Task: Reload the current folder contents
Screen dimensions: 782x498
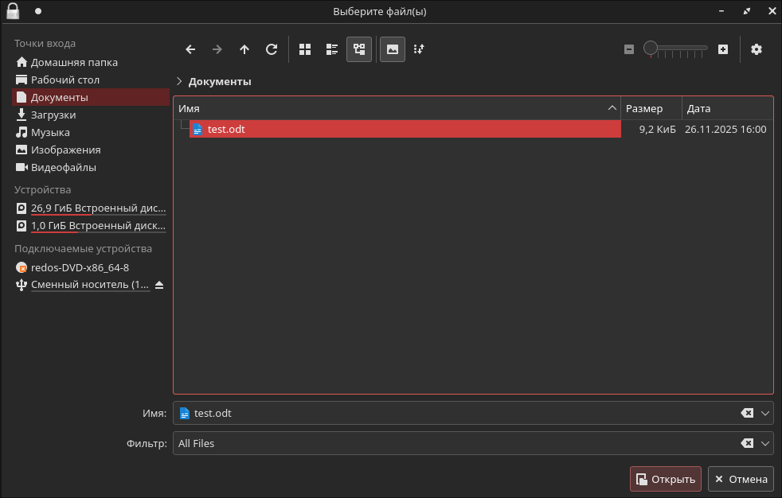Action: pyautogui.click(x=272, y=49)
